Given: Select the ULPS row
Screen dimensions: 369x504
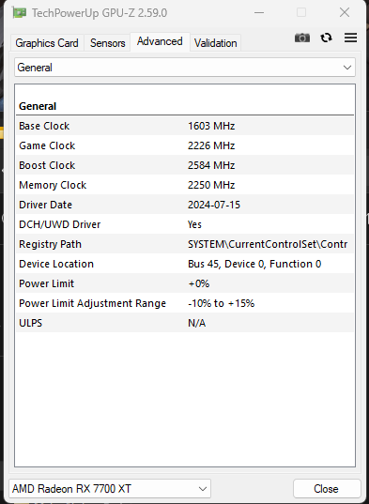Looking at the screenshot, I should click(x=185, y=323).
